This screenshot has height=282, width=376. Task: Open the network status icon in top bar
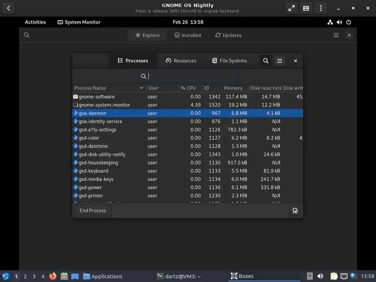click(x=330, y=22)
